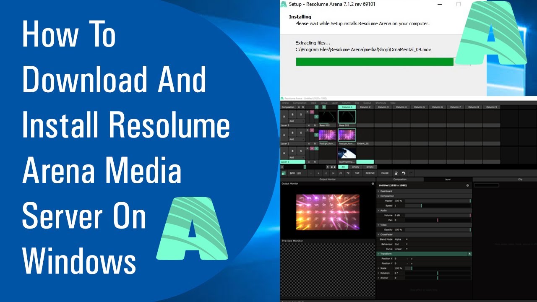The width and height of the screenshot is (537, 302).
Task: Assign Layer 3 to crossfader A
Action: click(x=309, y=125)
